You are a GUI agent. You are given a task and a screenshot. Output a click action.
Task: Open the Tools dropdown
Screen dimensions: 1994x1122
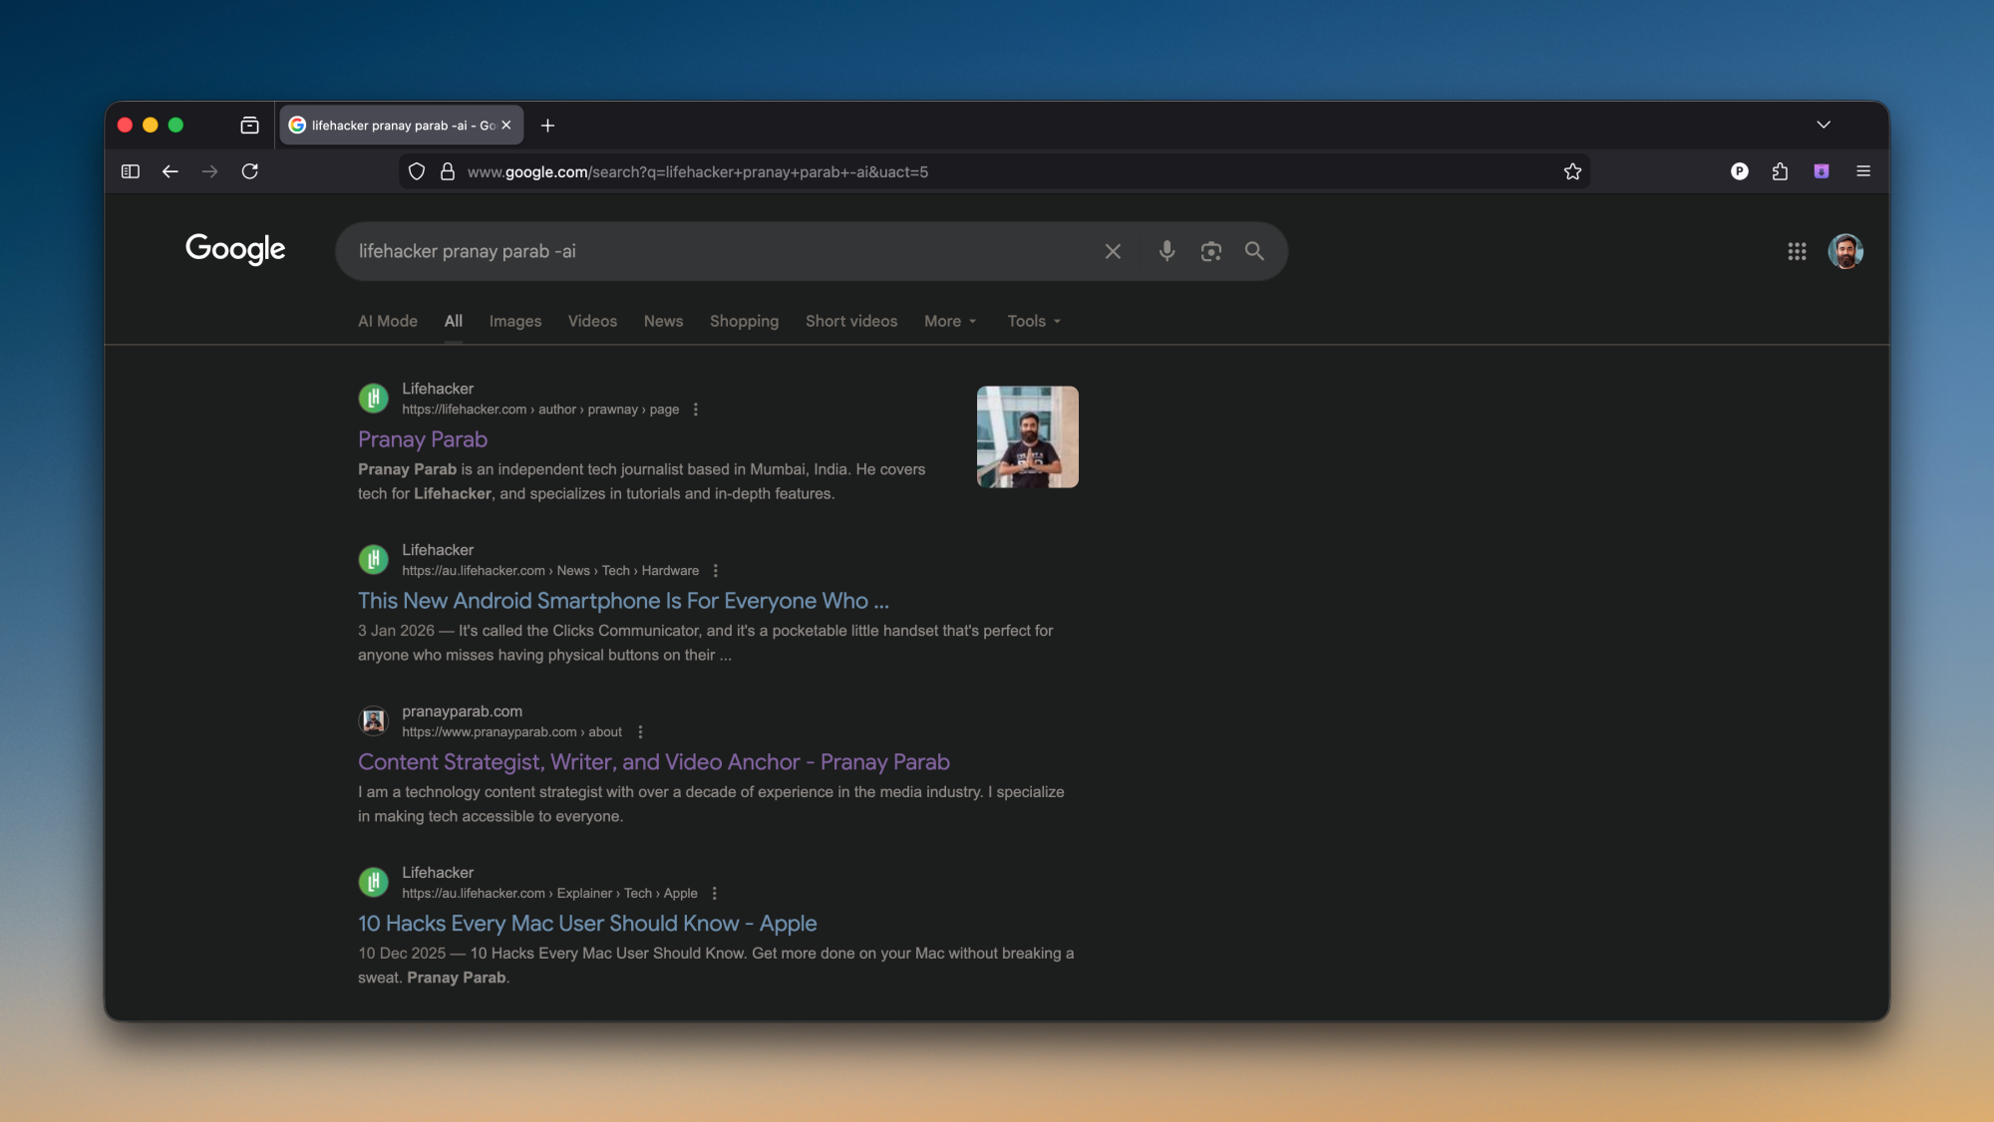tap(1034, 321)
